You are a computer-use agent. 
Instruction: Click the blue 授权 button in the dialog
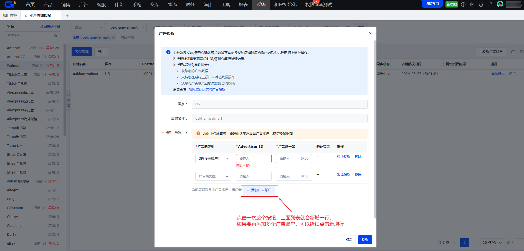point(365,240)
